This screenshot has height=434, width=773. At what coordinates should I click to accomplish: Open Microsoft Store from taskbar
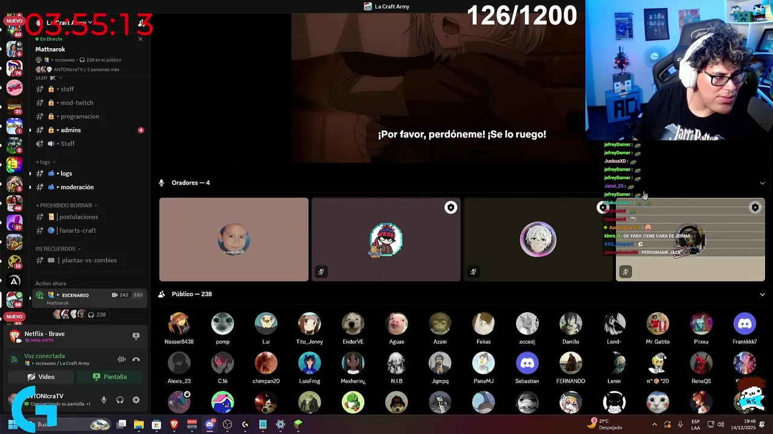156,424
